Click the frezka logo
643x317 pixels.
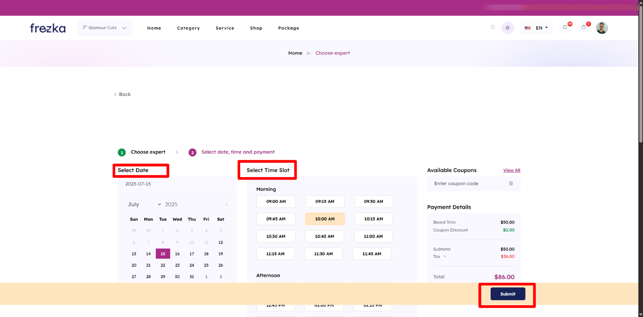48,28
